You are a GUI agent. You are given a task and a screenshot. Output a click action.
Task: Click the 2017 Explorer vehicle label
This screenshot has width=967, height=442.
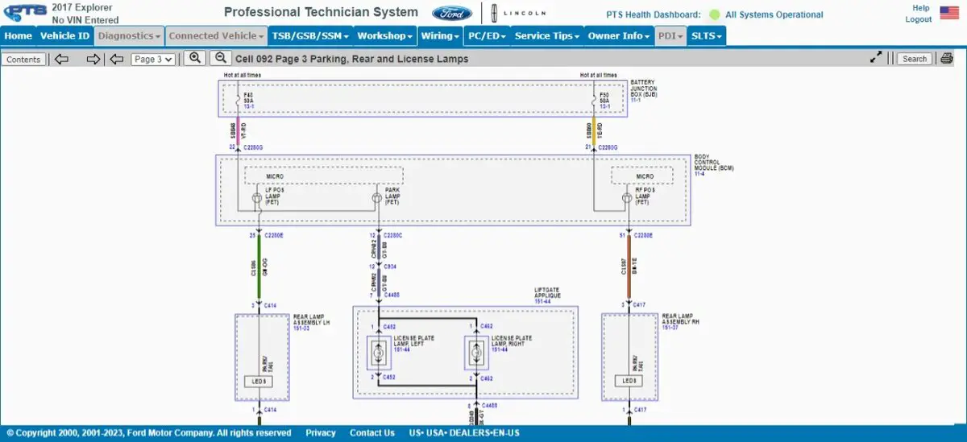pos(81,8)
